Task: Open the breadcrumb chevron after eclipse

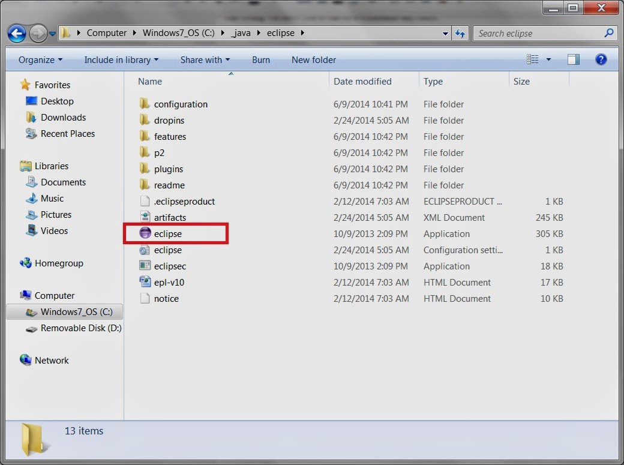Action: coord(303,33)
